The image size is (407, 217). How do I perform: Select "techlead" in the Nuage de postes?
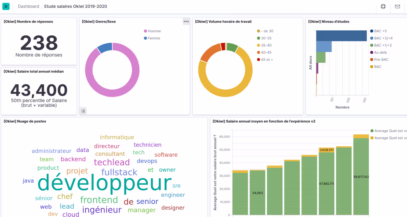(x=112, y=162)
